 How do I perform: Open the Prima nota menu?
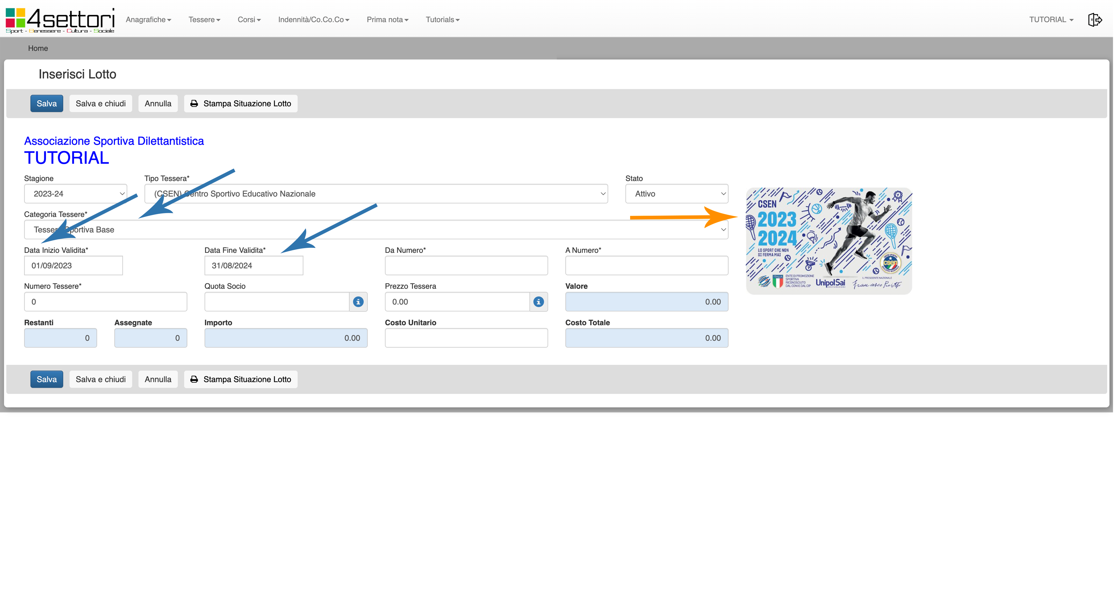click(387, 19)
